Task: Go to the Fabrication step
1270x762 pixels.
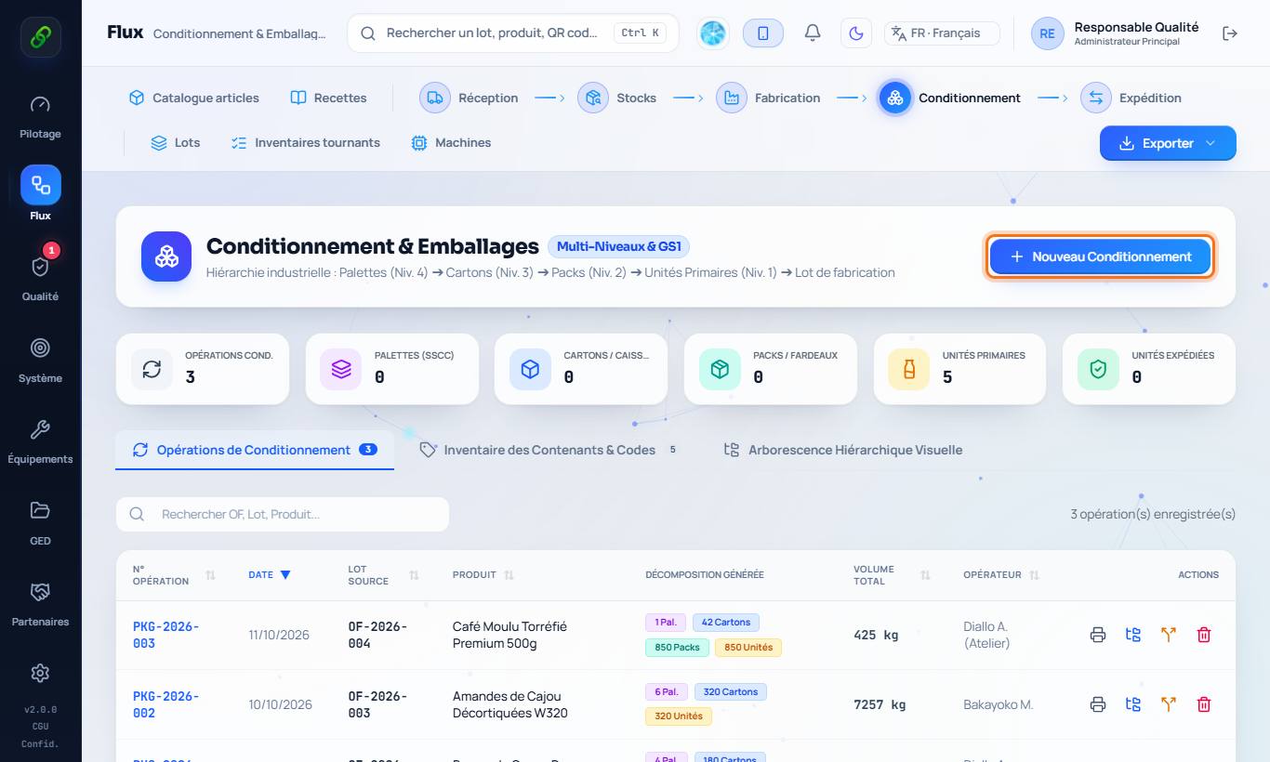Action: tap(769, 98)
